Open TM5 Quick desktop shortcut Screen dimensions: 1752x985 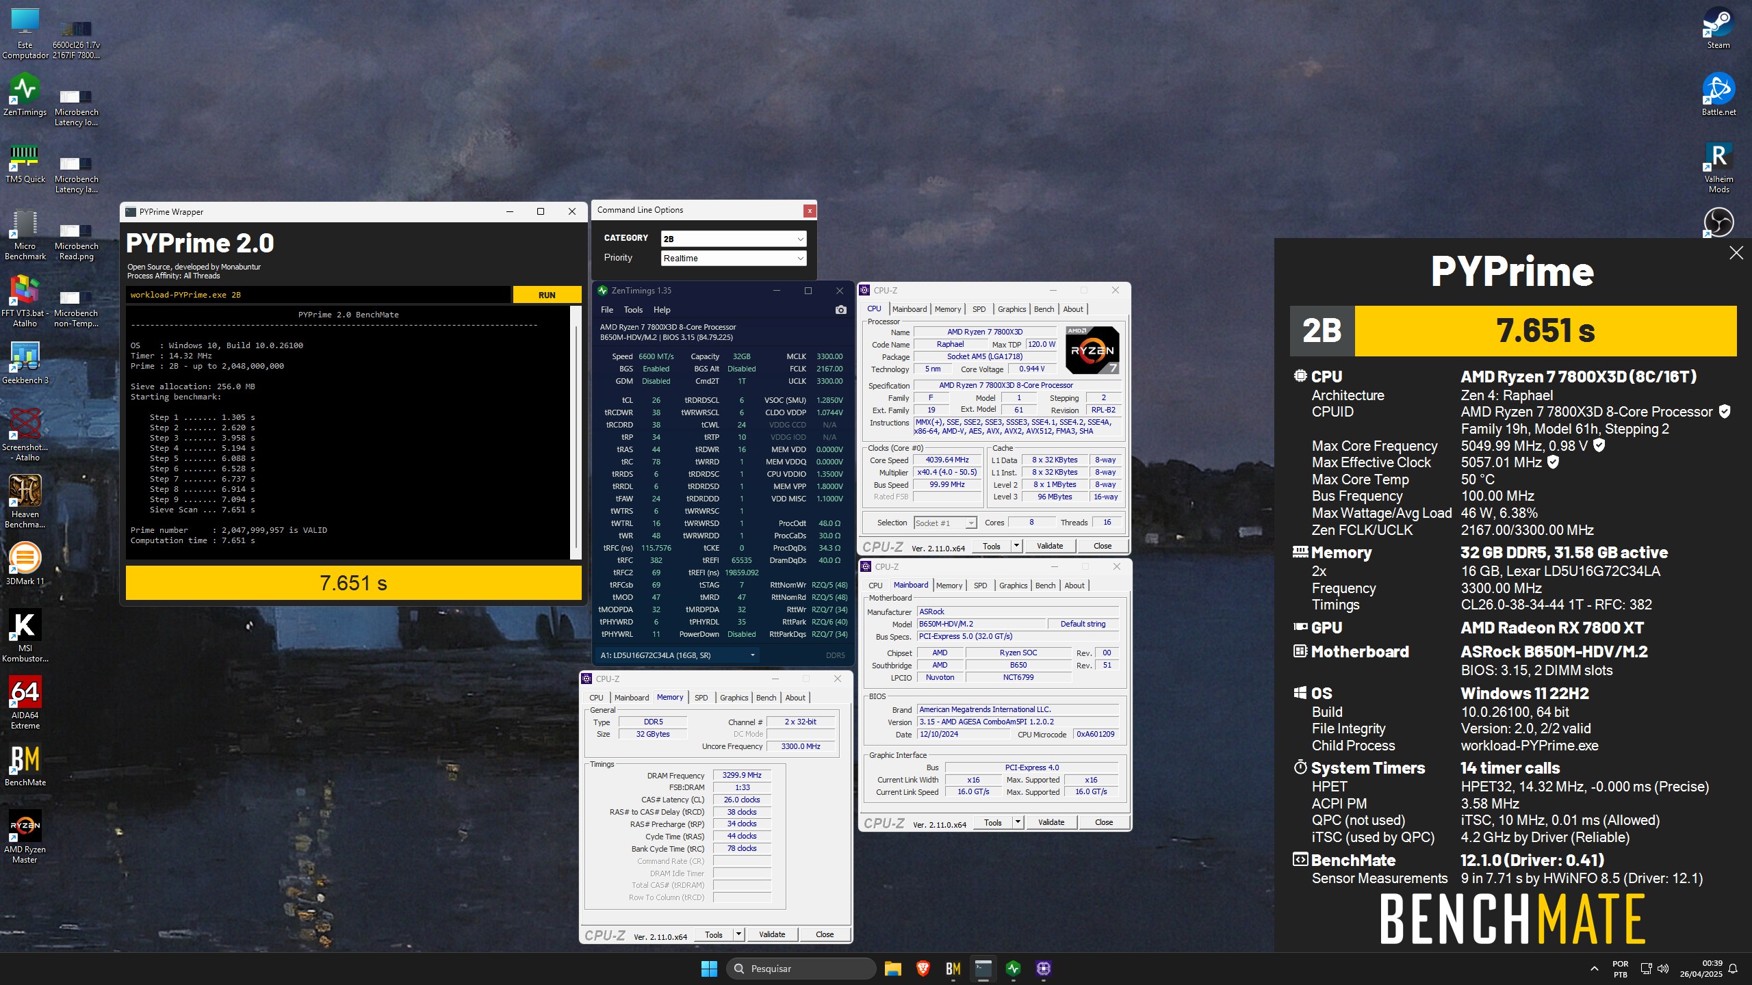[x=25, y=163]
